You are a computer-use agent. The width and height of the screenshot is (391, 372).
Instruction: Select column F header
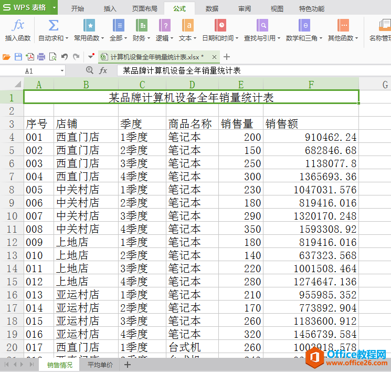pyautogui.click(x=311, y=85)
